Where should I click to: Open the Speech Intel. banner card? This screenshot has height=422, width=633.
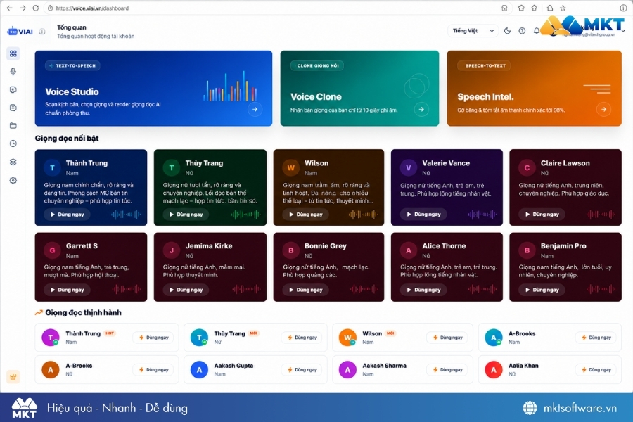(534, 88)
